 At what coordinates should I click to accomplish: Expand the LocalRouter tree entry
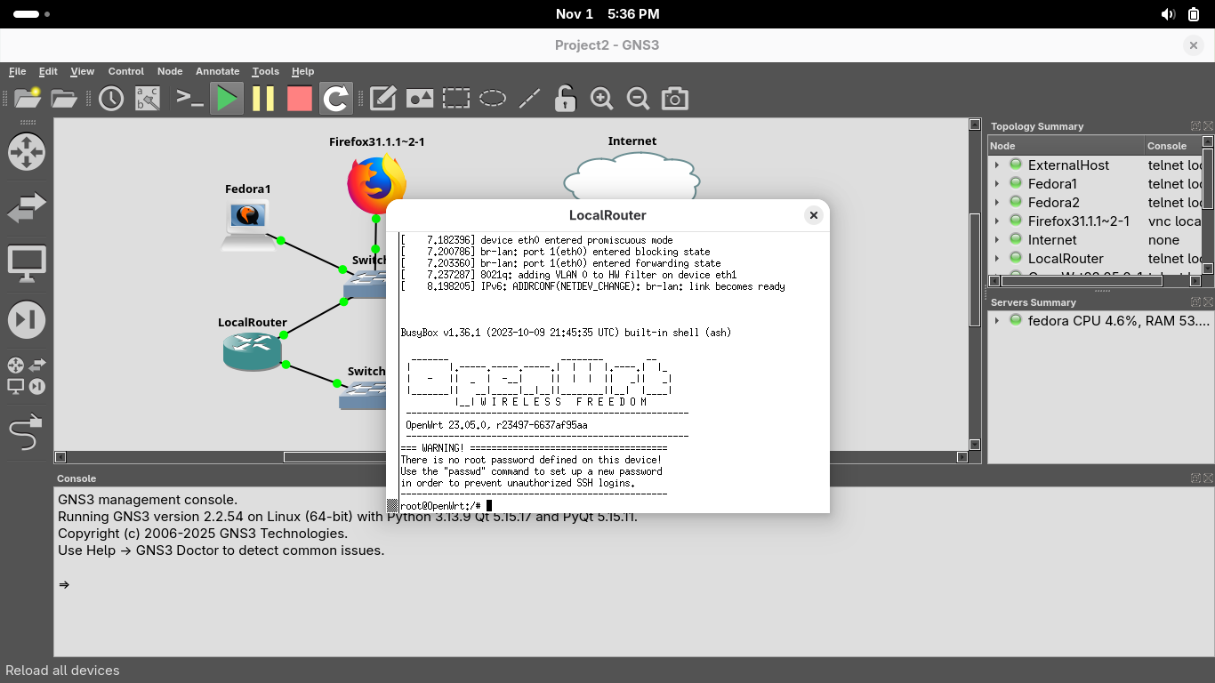[x=997, y=259]
